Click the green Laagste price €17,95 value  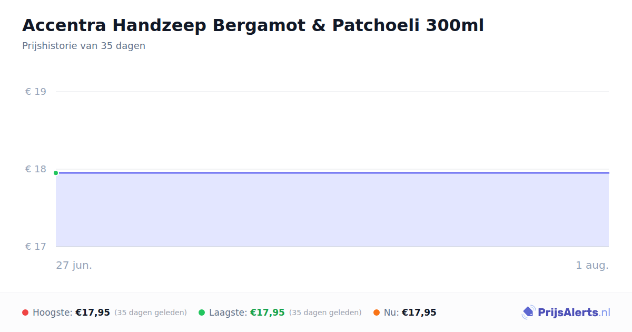pyautogui.click(x=268, y=313)
